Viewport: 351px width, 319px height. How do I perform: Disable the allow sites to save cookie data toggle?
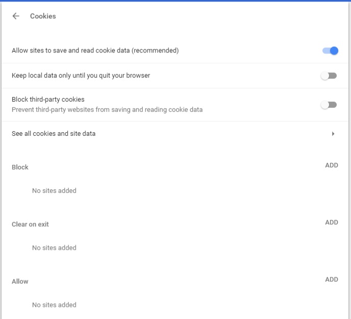(x=330, y=51)
